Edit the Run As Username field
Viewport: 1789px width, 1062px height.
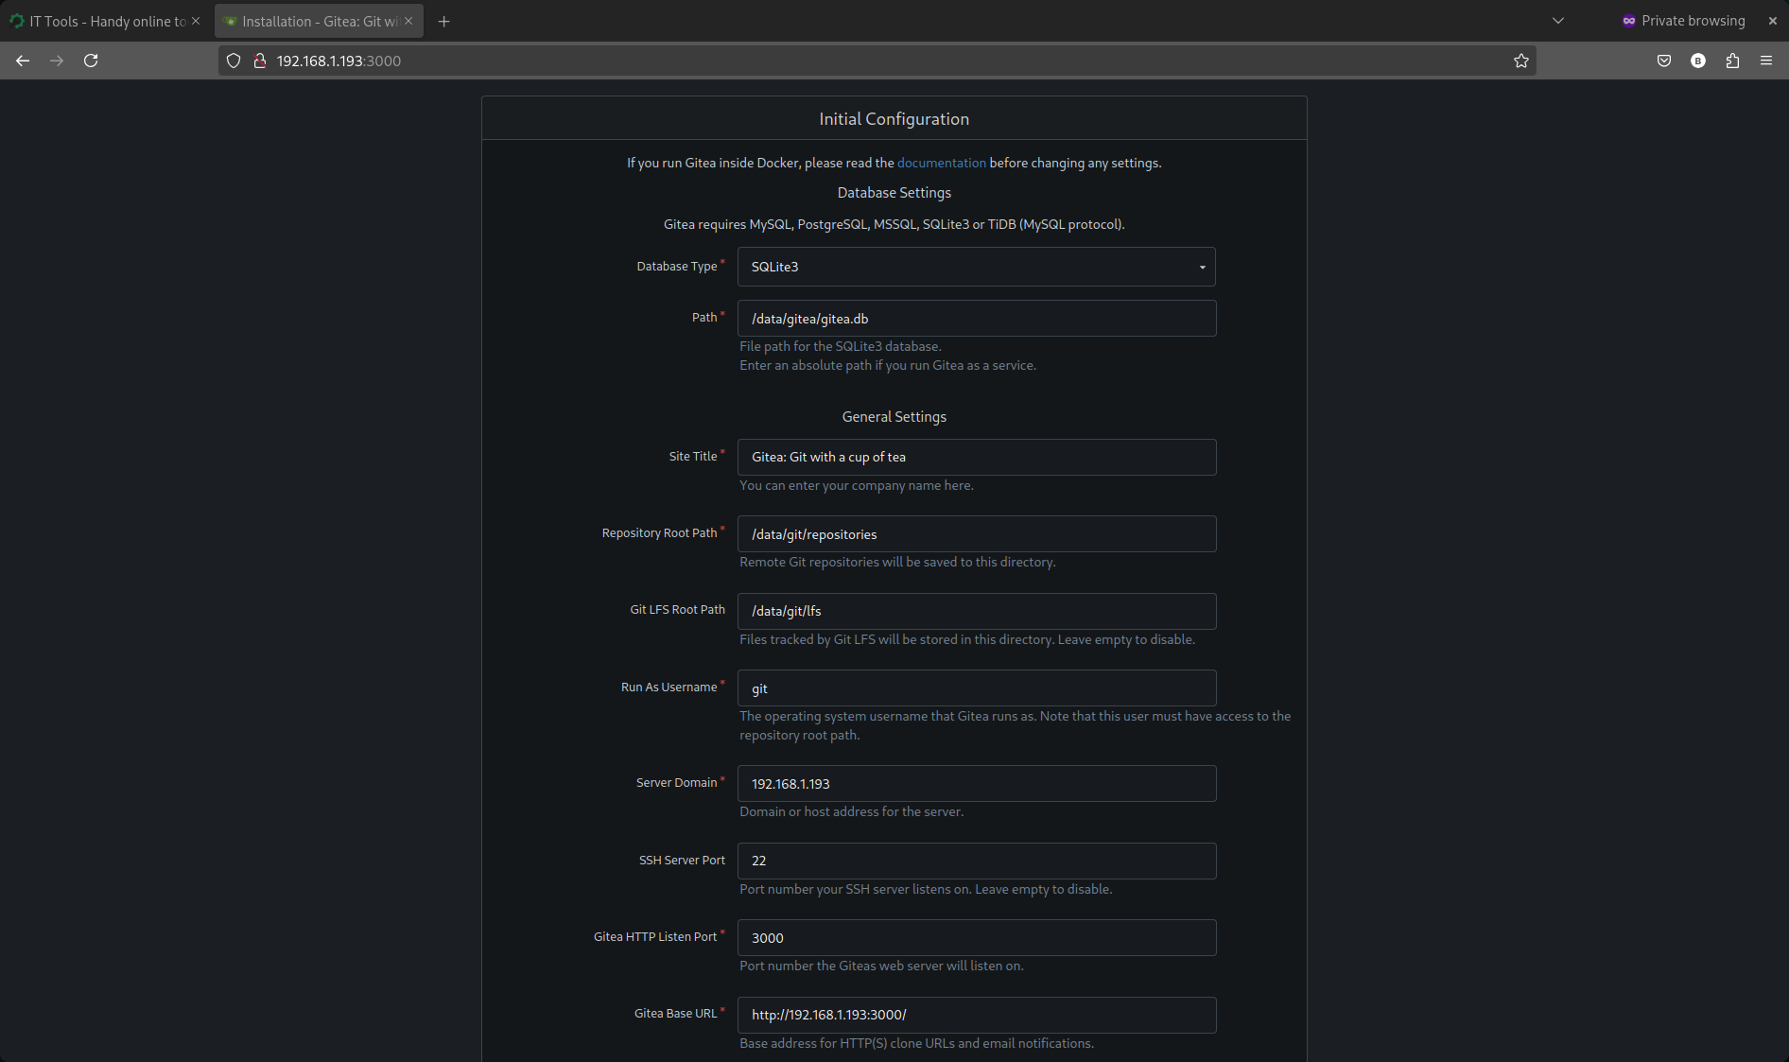pos(976,688)
